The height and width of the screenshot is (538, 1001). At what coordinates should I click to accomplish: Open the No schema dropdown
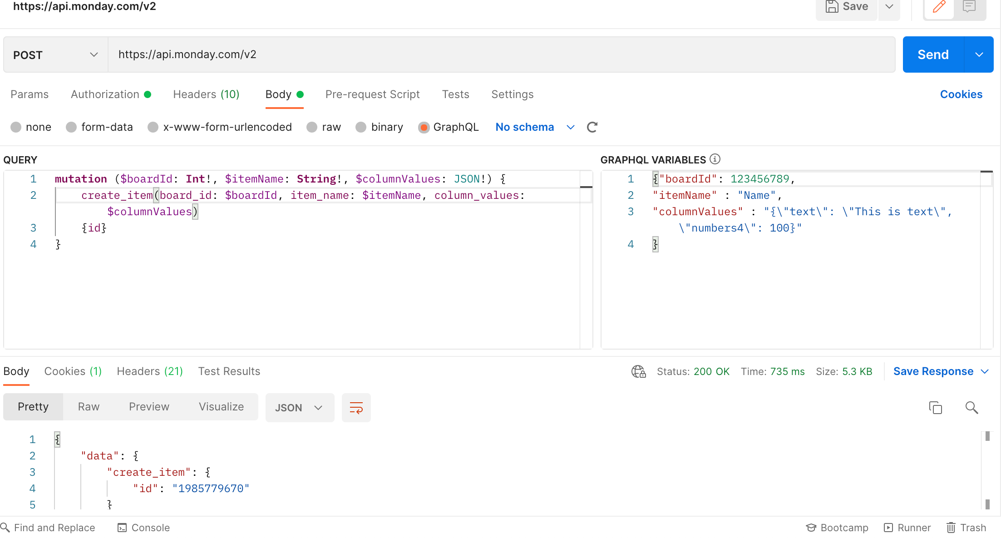(535, 127)
